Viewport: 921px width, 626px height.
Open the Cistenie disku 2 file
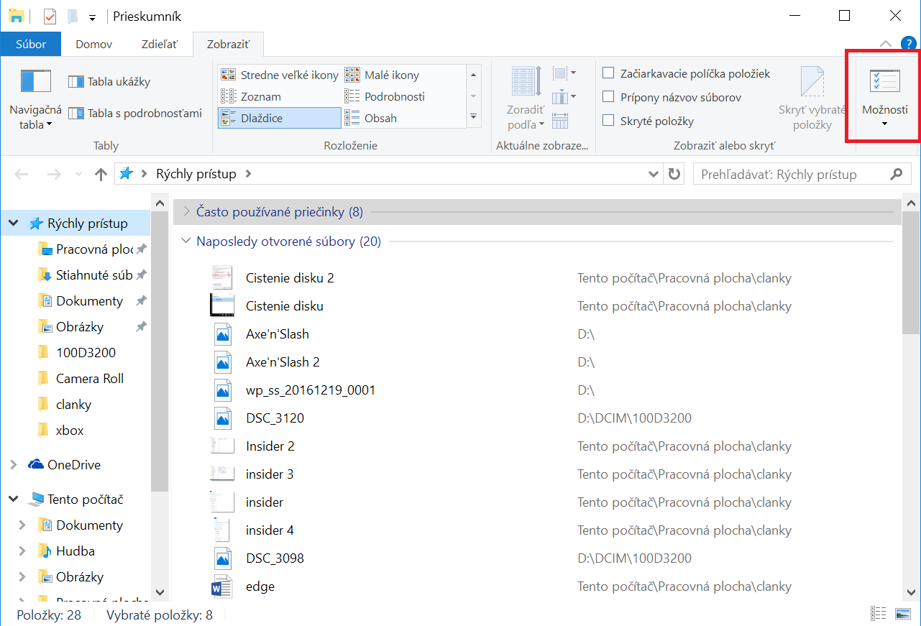(290, 277)
